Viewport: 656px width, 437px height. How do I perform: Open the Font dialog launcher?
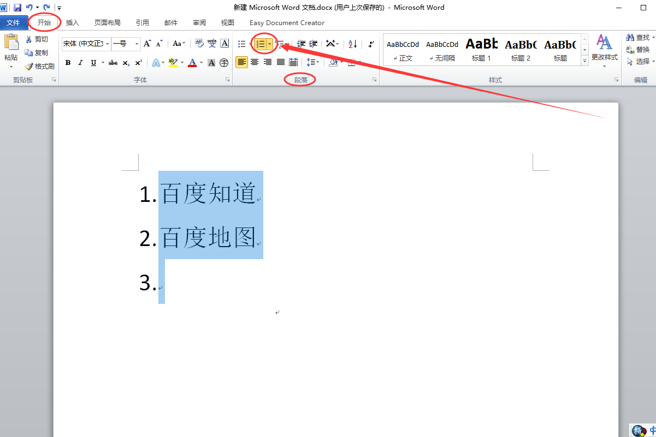tap(227, 80)
